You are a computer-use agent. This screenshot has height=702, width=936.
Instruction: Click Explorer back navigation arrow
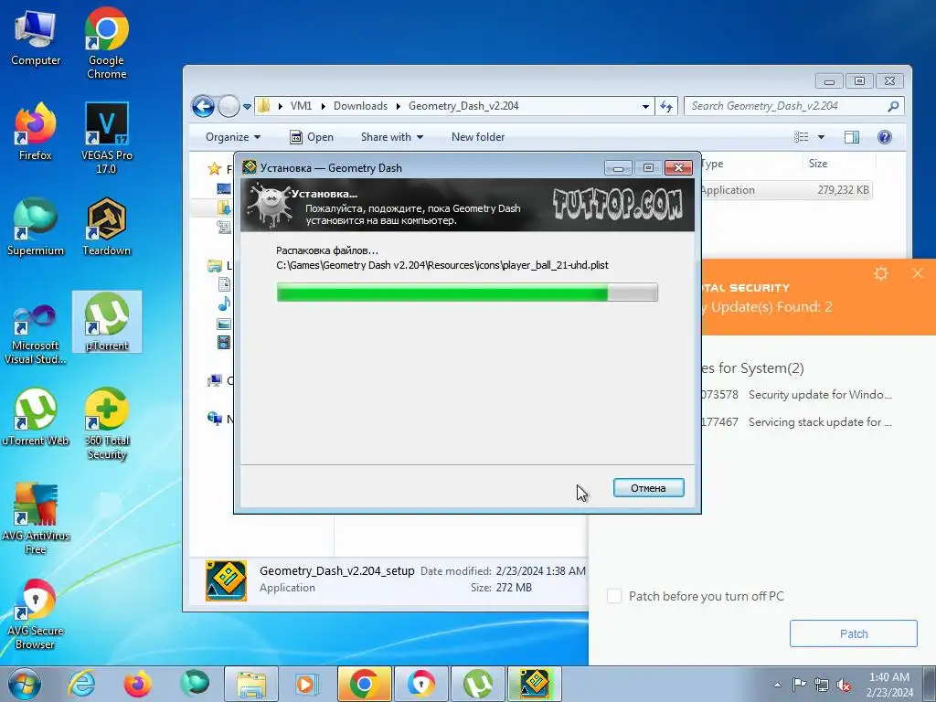[x=203, y=107]
